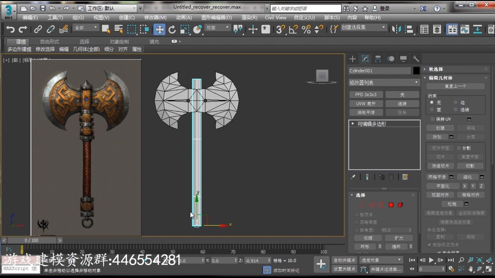Select constraint radio option 面
The width and height of the screenshot is (495, 278).
click(432, 109)
